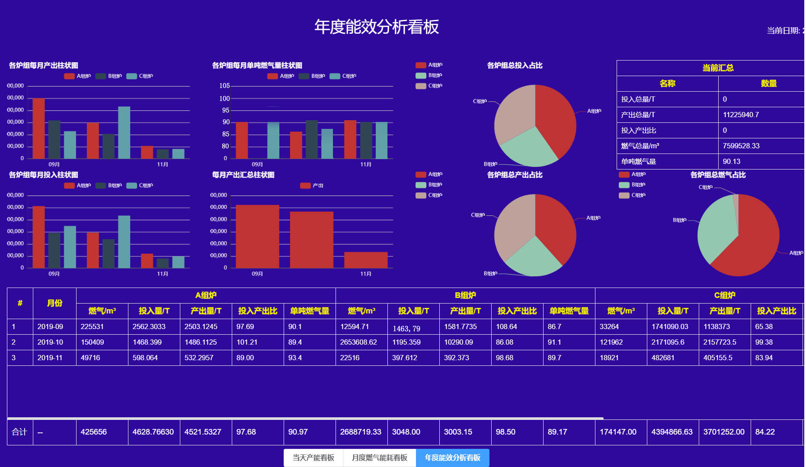
Task: Click A组炉 legend swatch of 各炉组总投入占比
Action: click(x=421, y=65)
